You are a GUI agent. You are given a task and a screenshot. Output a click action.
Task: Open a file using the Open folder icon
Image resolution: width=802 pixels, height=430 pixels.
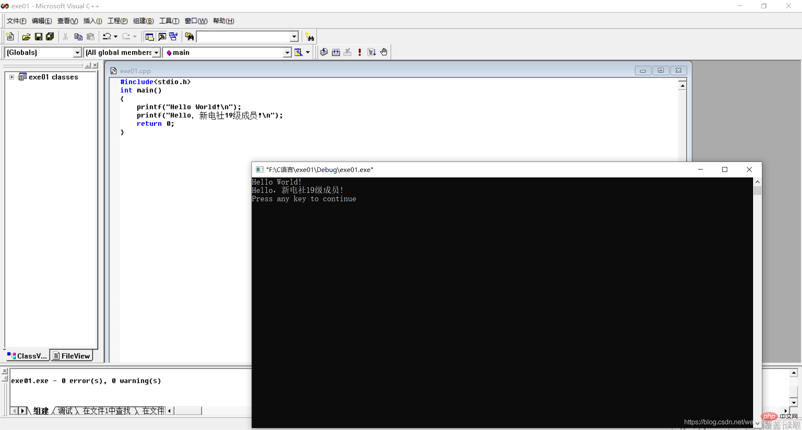pyautogui.click(x=26, y=36)
